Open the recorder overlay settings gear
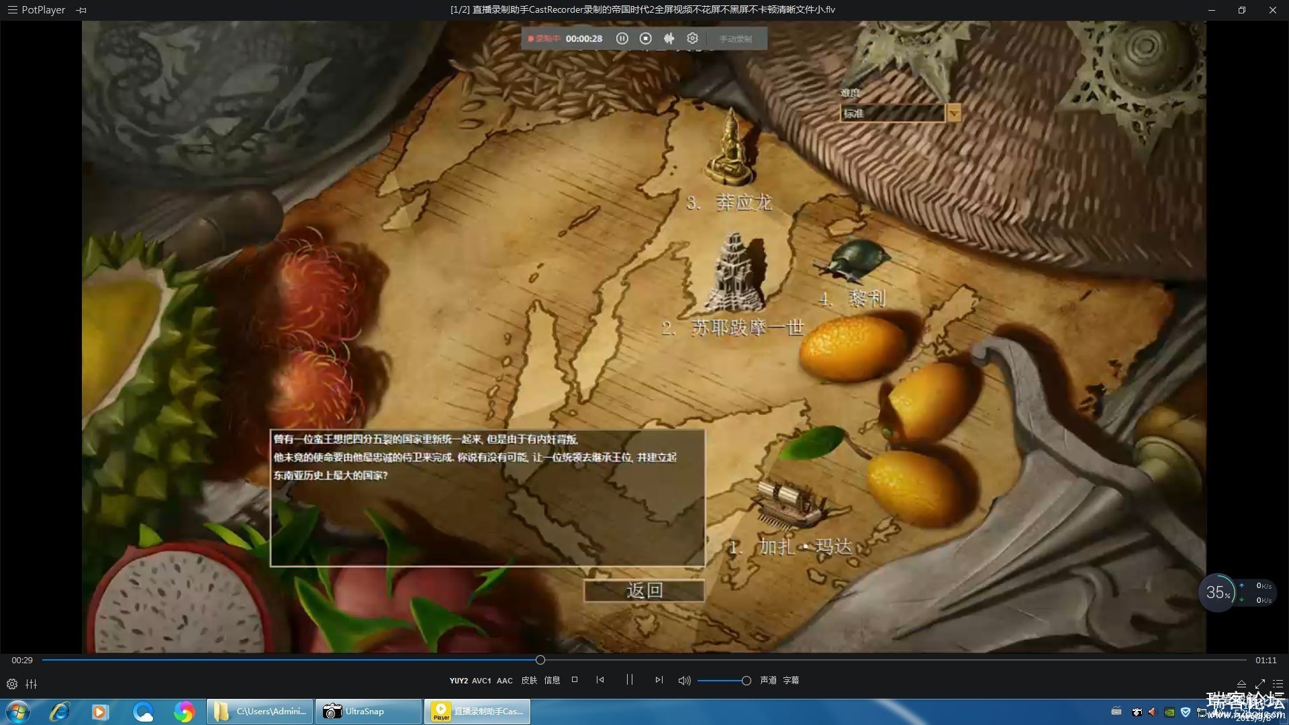This screenshot has height=725, width=1289. (692, 39)
